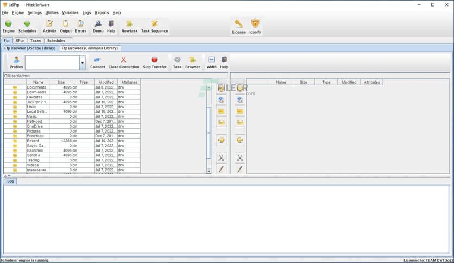Click the Errors toolbar icon
This screenshot has height=263, width=454.
point(80,24)
